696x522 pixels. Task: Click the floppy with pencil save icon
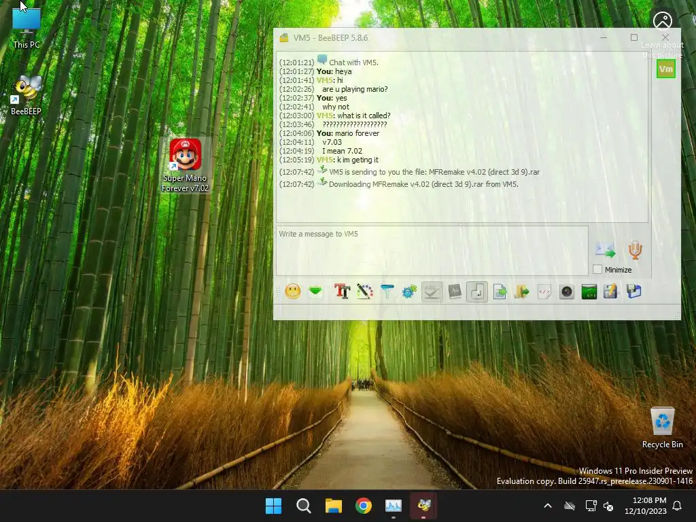[611, 292]
